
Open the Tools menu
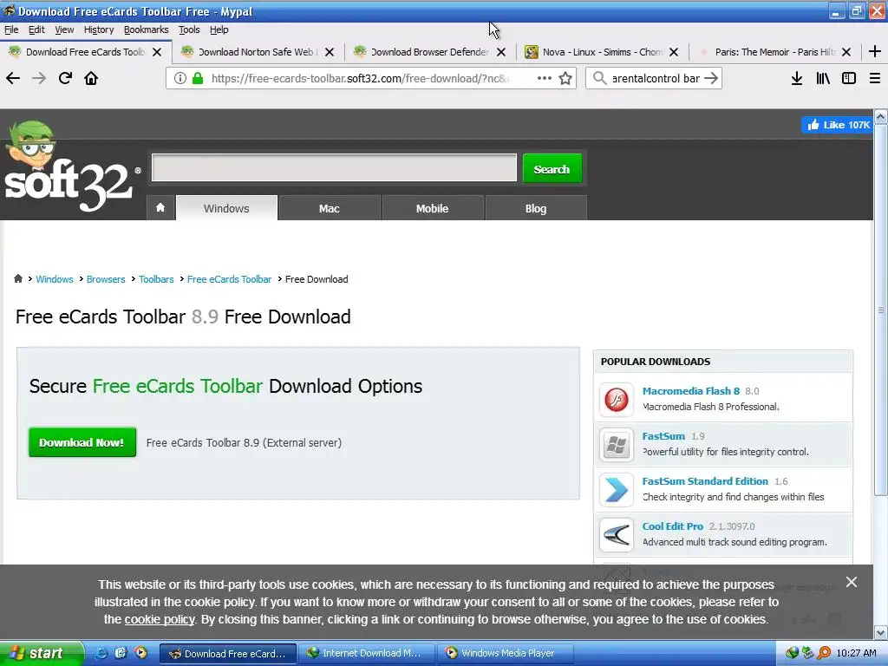click(189, 29)
